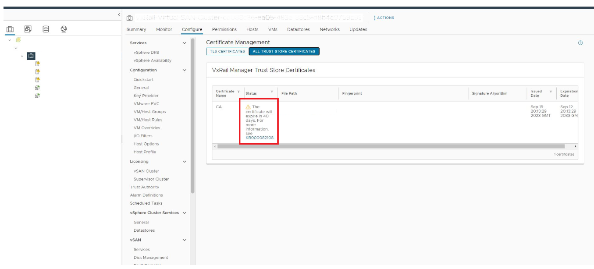Open vSphere DRS settings
The width and height of the screenshot is (594, 269).
coord(146,53)
